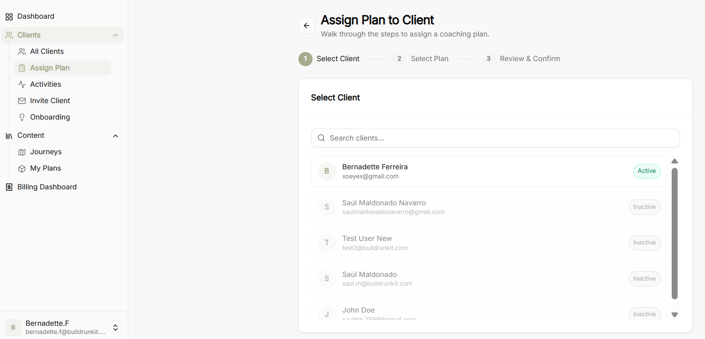Click the Activities pulse icon
Image resolution: width=705 pixels, height=339 pixels.
(x=22, y=84)
